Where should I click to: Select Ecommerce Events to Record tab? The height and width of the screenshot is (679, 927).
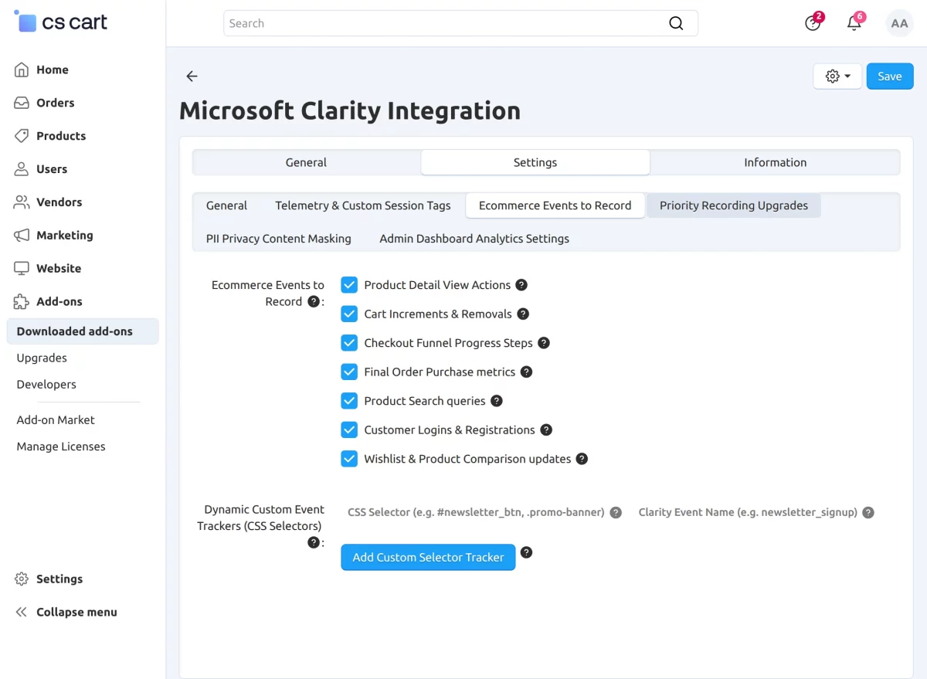555,205
